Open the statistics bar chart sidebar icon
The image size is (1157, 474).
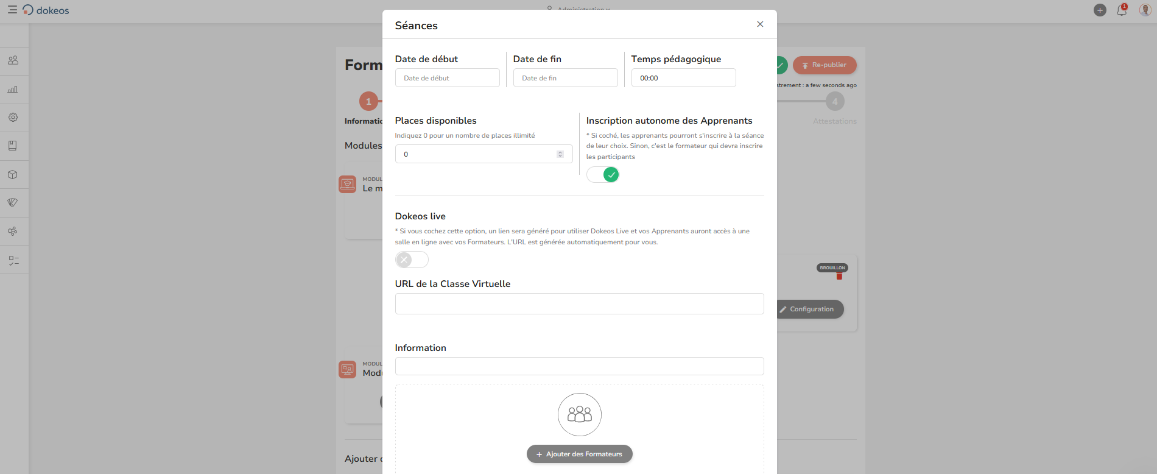[13, 89]
